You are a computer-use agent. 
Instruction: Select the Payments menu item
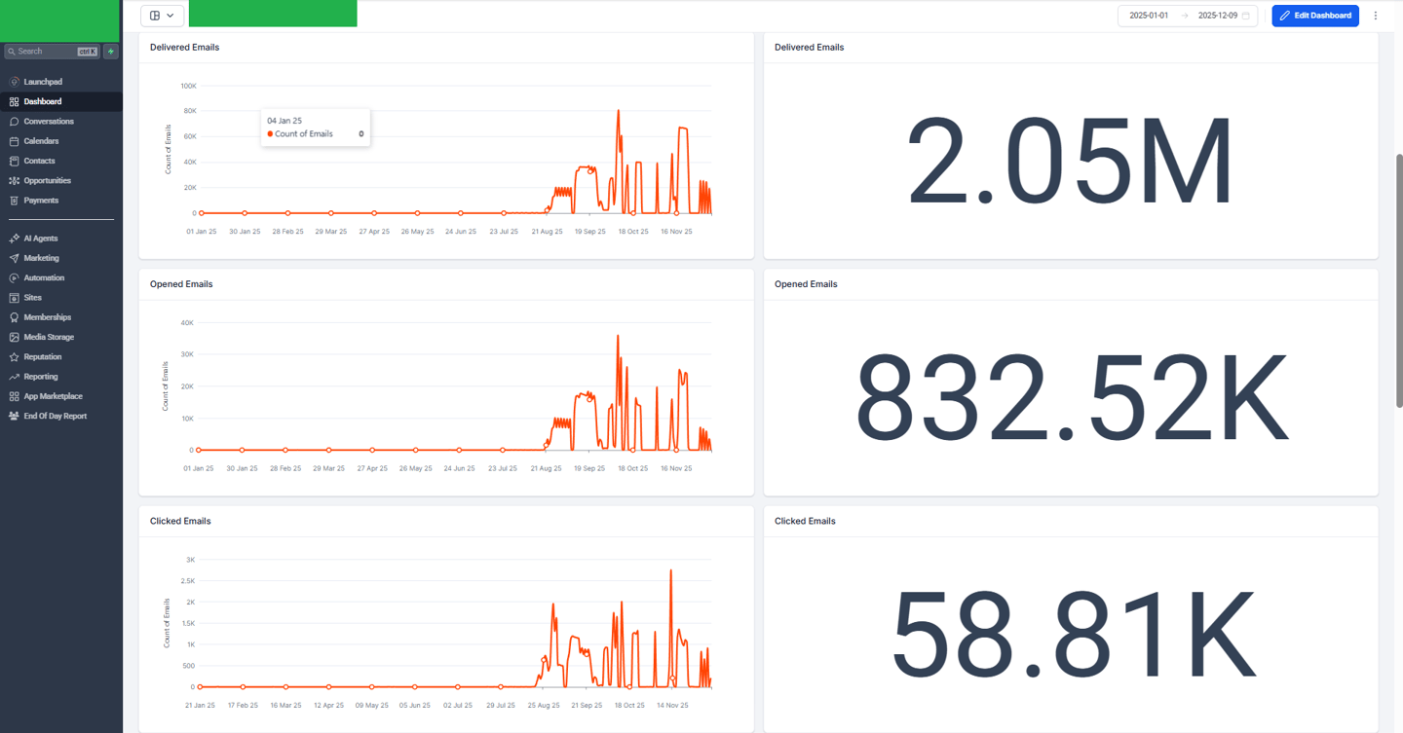click(41, 201)
